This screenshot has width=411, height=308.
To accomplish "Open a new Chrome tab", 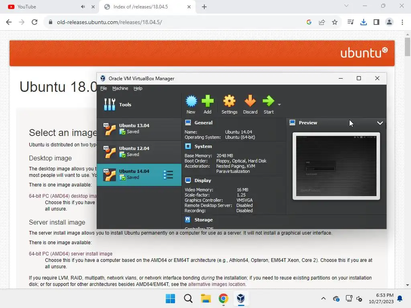I will point(204,7).
